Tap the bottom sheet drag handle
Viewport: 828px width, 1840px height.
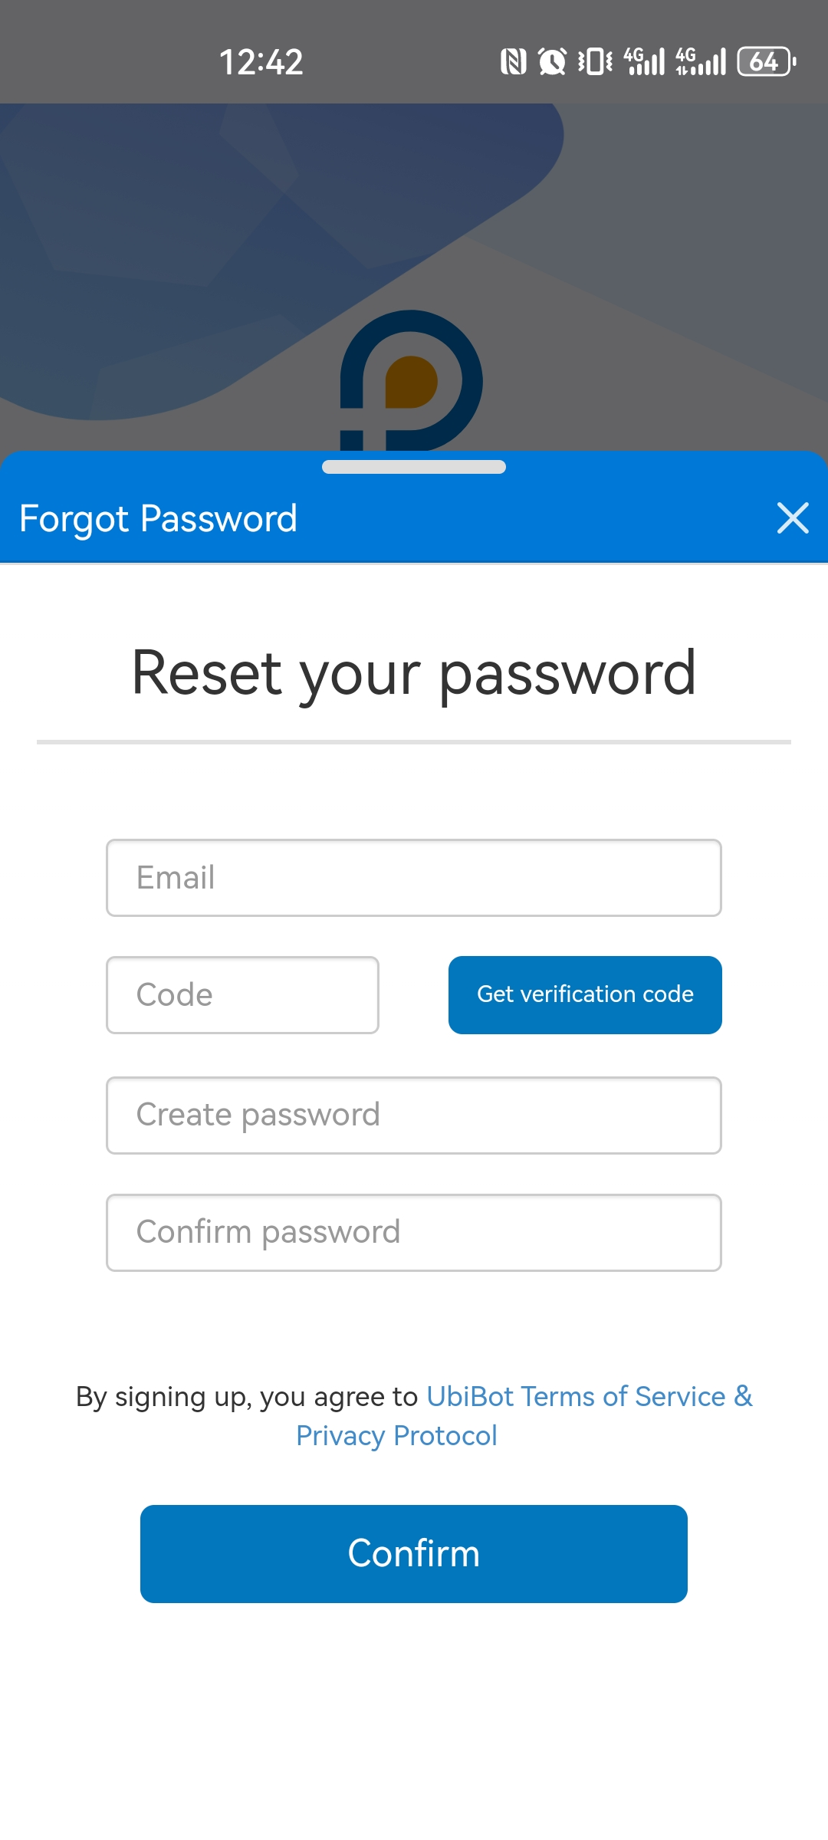pyautogui.click(x=414, y=467)
